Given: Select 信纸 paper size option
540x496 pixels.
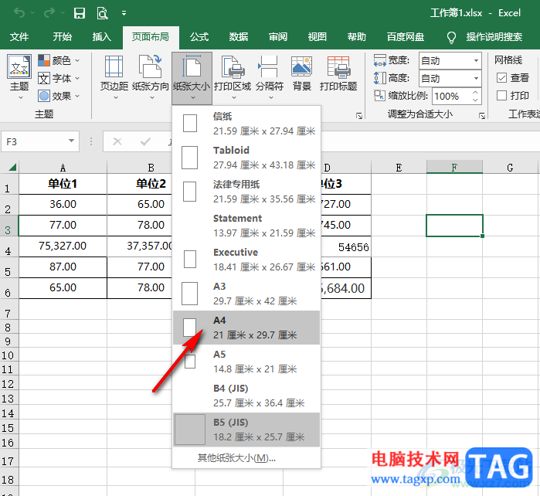Looking at the screenshot, I should click(x=246, y=124).
